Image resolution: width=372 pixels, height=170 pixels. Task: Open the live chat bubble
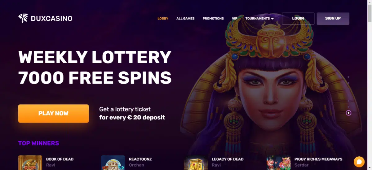click(359, 162)
